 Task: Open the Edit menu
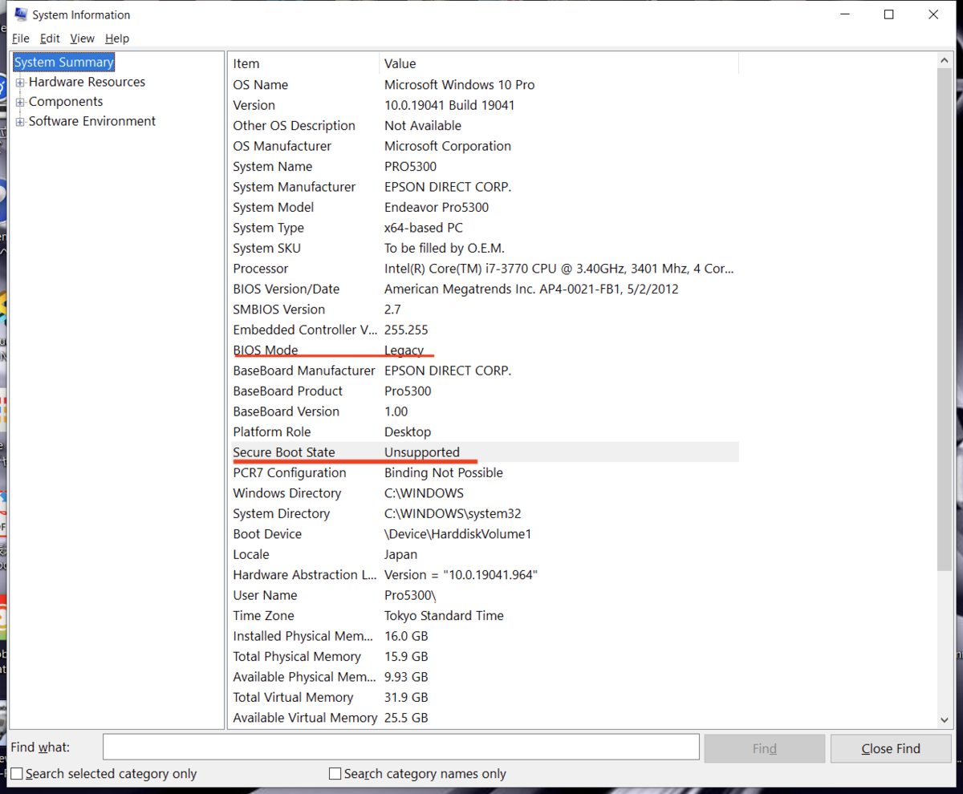click(x=50, y=38)
